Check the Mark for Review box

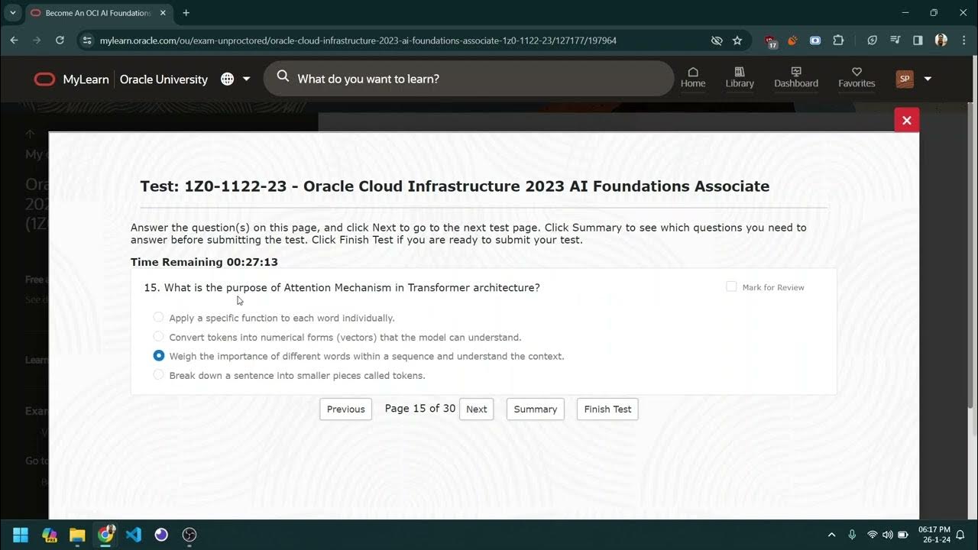[x=731, y=286]
